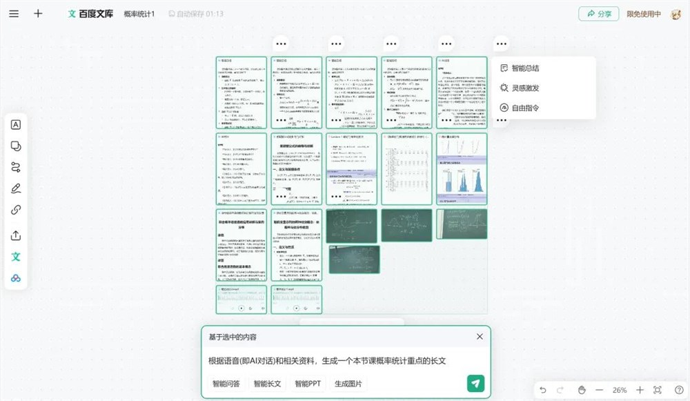Zoom in using the plus control
This screenshot has width=690, height=401.
(x=640, y=390)
